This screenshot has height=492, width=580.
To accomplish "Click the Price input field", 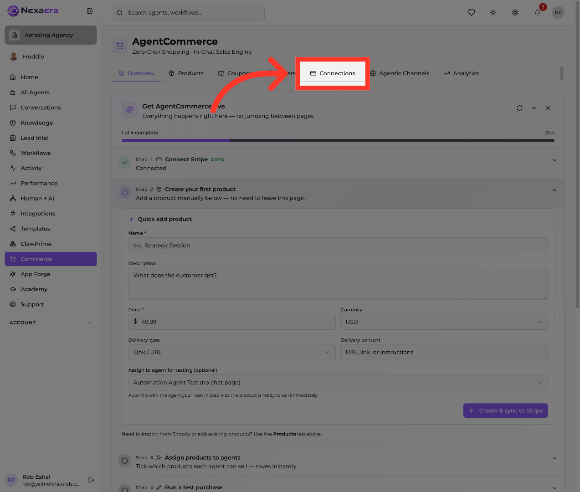I will click(x=232, y=322).
